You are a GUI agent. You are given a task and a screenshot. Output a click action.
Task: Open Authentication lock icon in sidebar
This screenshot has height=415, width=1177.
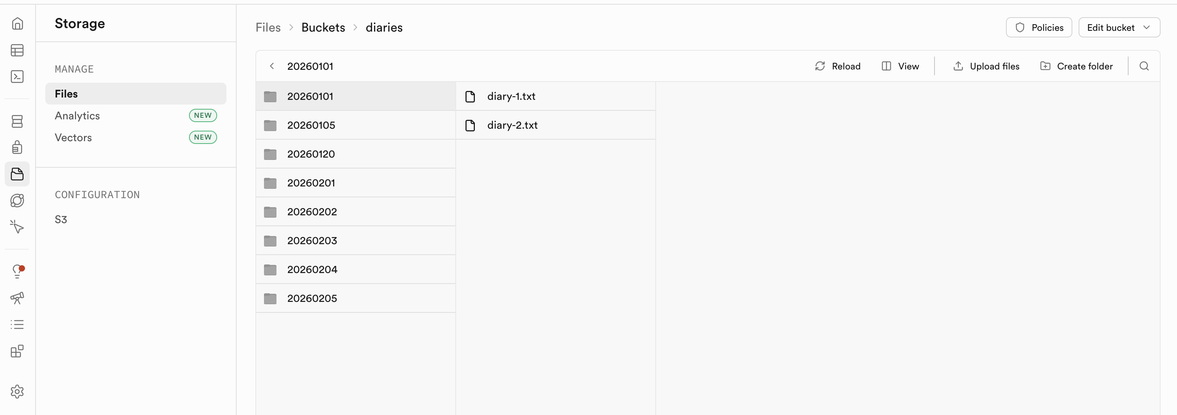[x=17, y=147]
